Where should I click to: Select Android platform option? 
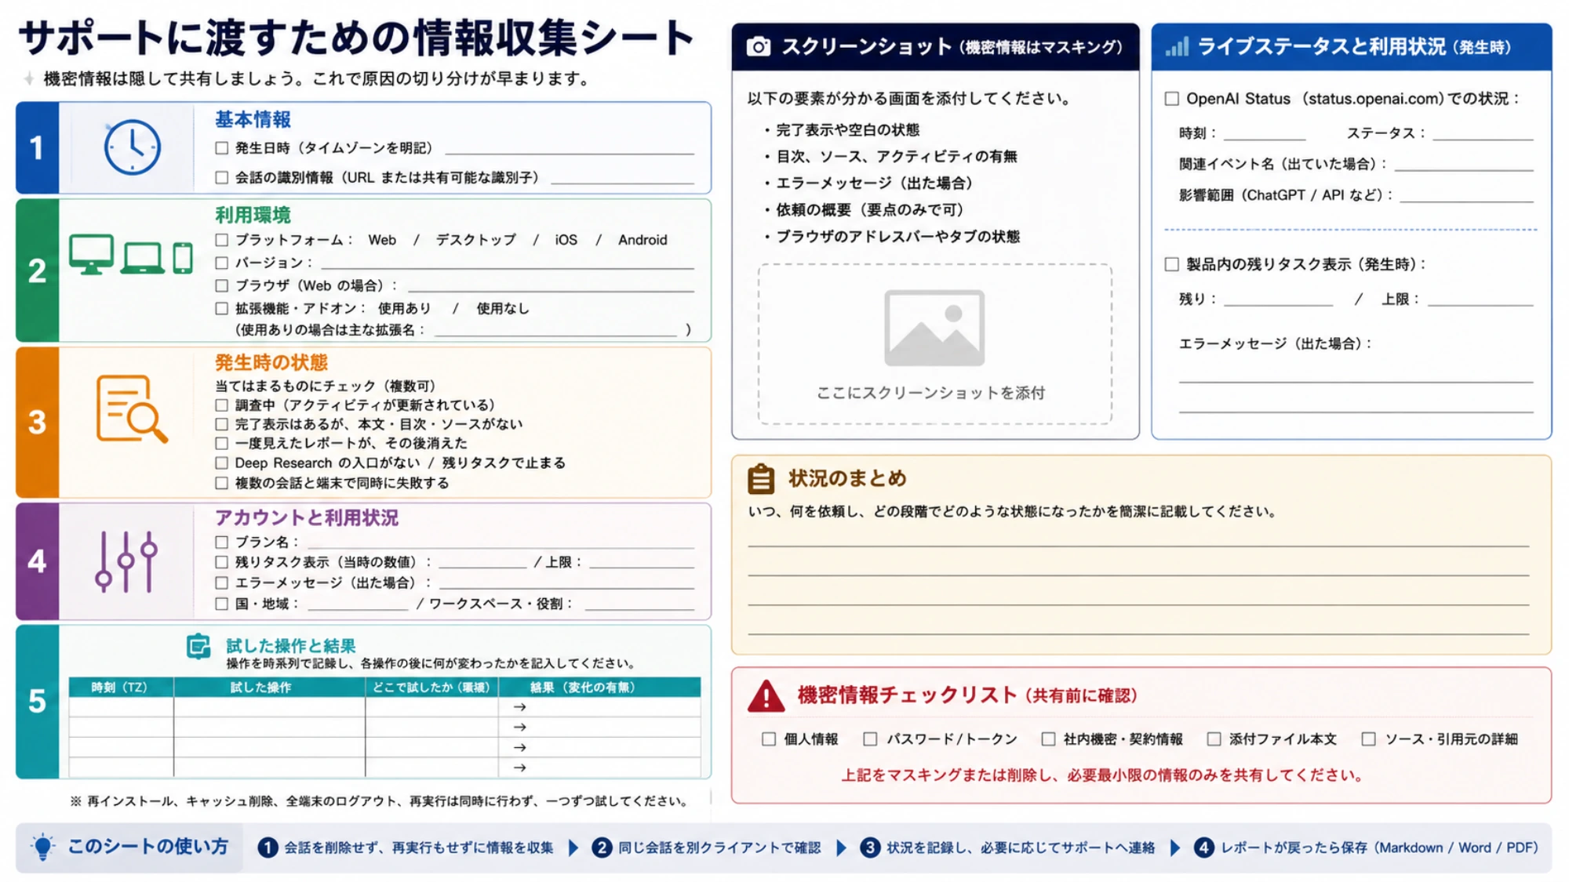(643, 240)
